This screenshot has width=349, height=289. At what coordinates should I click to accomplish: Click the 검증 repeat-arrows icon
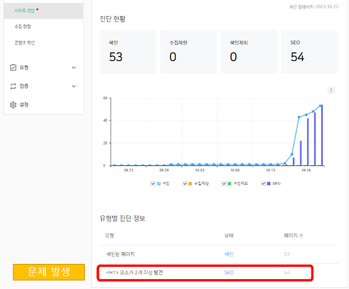tap(13, 86)
